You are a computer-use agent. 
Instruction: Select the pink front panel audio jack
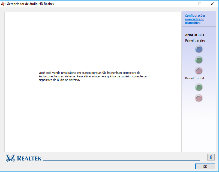pyautogui.click(x=199, y=98)
